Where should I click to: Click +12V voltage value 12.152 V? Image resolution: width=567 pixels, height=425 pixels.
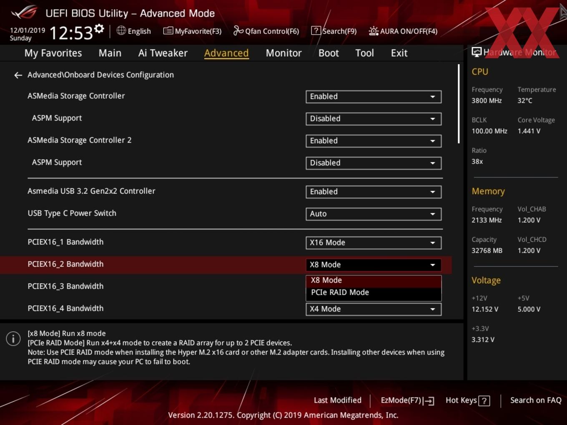click(x=485, y=310)
